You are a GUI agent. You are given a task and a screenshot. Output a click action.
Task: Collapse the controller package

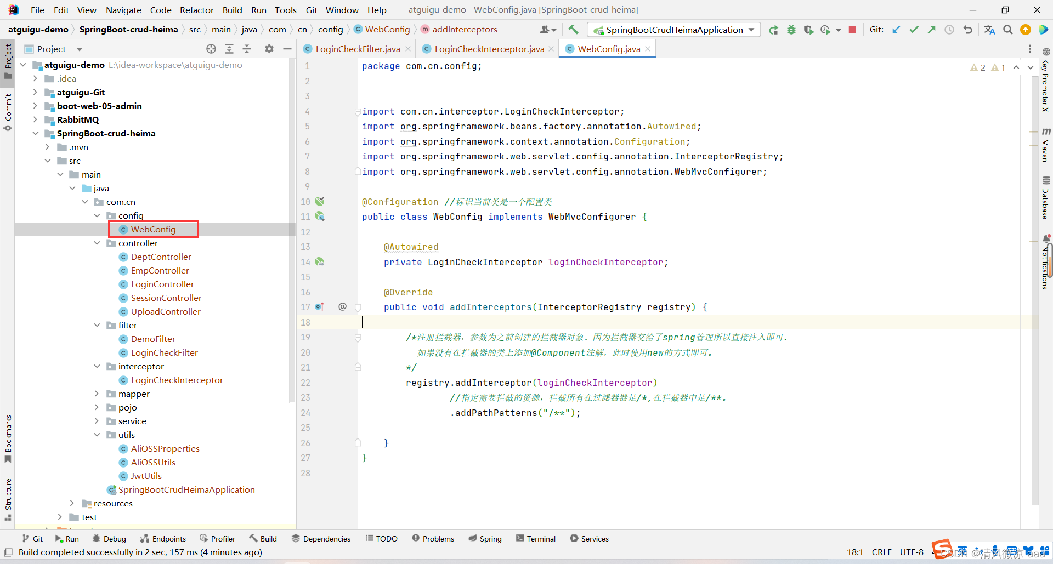[97, 243]
